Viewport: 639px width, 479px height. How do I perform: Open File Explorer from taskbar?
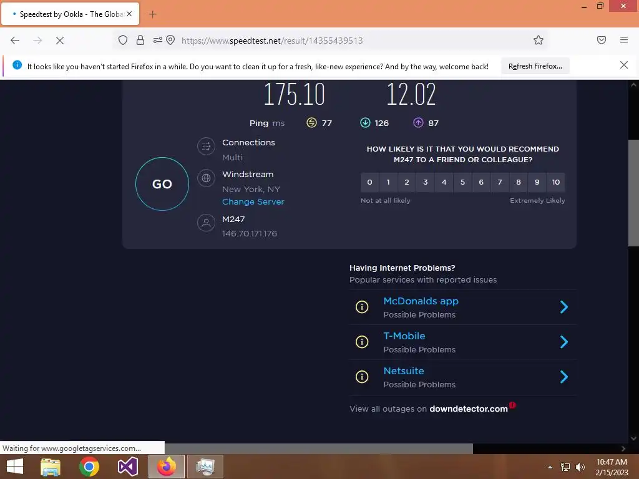pos(51,467)
